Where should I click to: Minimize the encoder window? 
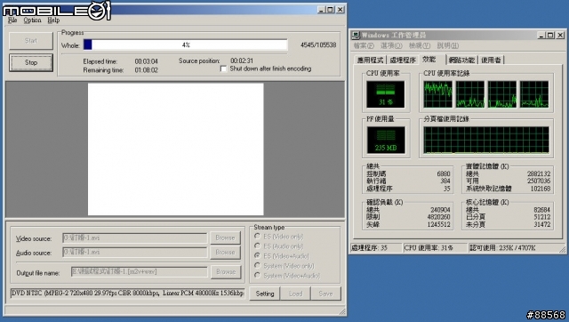click(321, 10)
